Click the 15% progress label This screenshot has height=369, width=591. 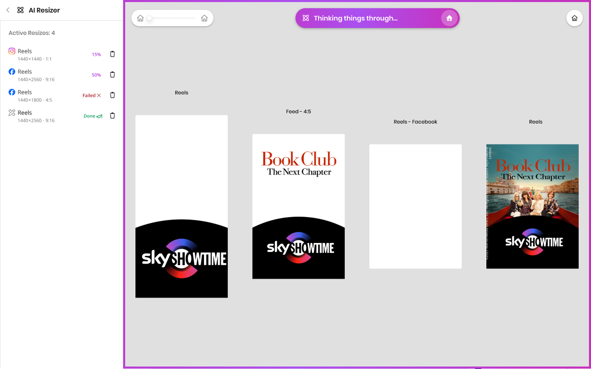tap(96, 55)
